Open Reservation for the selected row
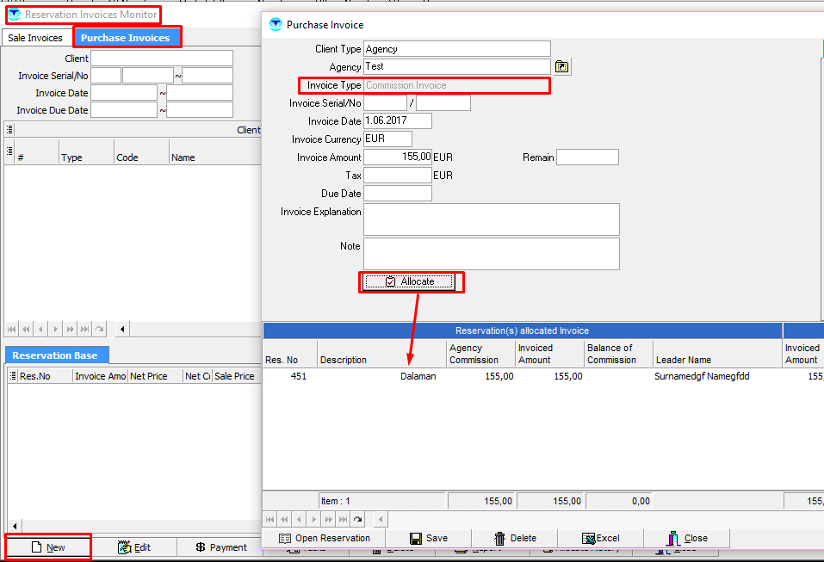The width and height of the screenshot is (824, 562). click(x=324, y=538)
